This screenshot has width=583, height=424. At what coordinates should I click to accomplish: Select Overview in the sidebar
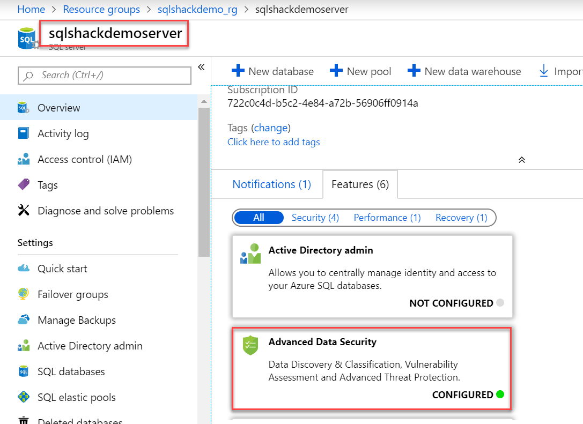(x=59, y=107)
